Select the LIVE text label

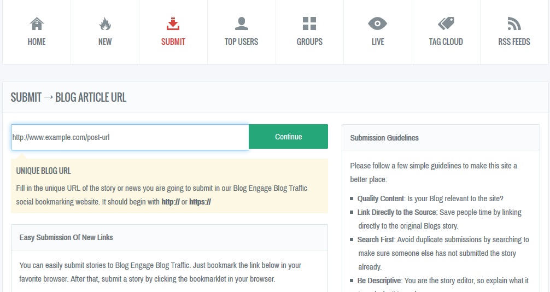377,42
